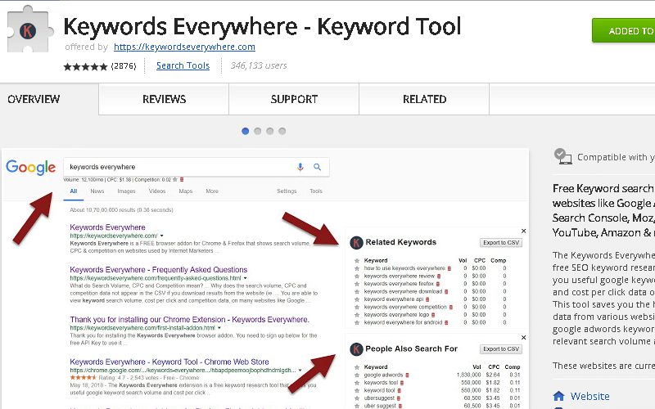Open the keywordseverywhere.com developer link

click(184, 47)
